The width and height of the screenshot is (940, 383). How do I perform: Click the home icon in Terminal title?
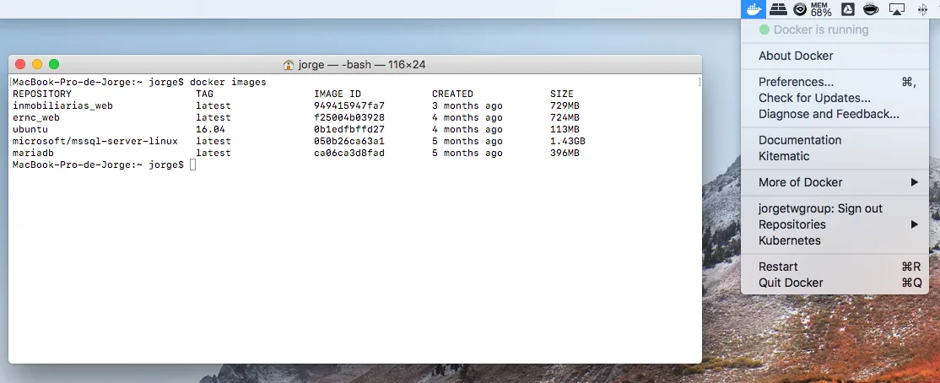[289, 64]
